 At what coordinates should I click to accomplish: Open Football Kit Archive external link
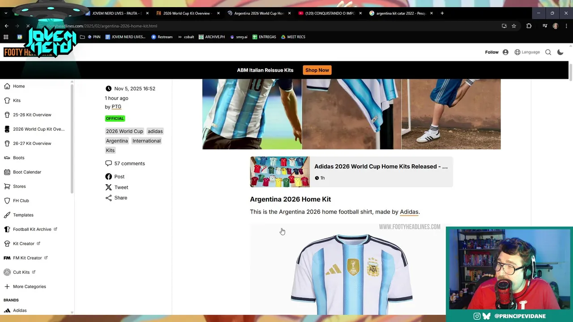[x=30, y=229]
